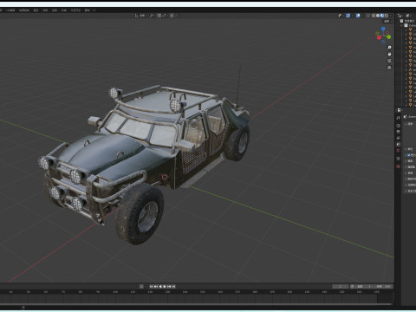The height and width of the screenshot is (312, 416).
Task: Switch to wireframe viewport shading
Action: pyautogui.click(x=374, y=16)
